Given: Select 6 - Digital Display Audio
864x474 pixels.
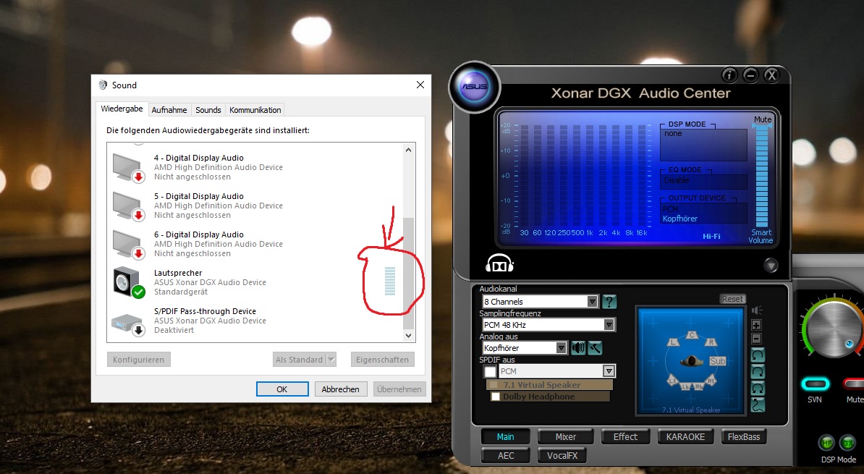Looking at the screenshot, I should coord(256,244).
